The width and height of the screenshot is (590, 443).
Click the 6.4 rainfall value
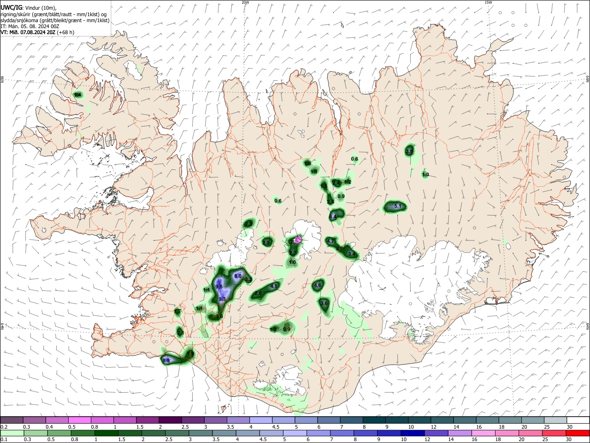pyautogui.click(x=333, y=216)
